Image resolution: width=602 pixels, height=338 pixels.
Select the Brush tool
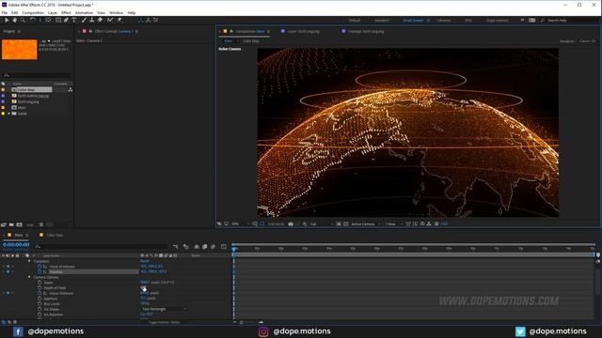click(x=84, y=20)
